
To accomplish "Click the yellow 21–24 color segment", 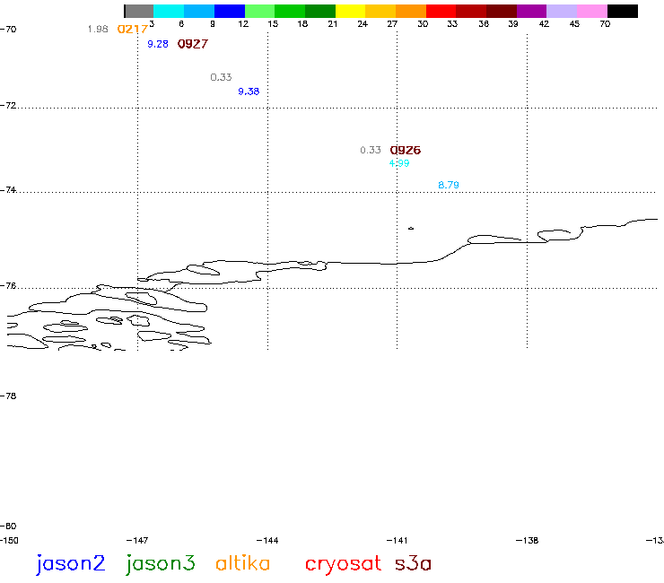I will [350, 11].
